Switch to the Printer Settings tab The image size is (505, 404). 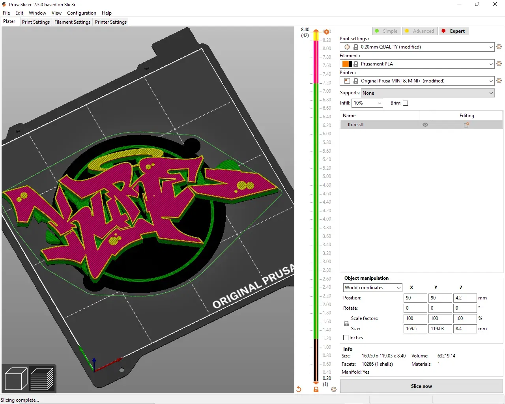111,22
